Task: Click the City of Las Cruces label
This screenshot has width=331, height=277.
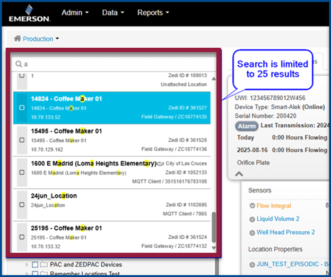Action: [186, 163]
